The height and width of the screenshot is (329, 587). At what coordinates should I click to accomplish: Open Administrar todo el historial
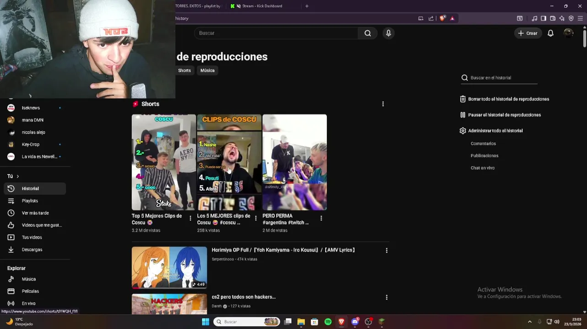(x=491, y=131)
